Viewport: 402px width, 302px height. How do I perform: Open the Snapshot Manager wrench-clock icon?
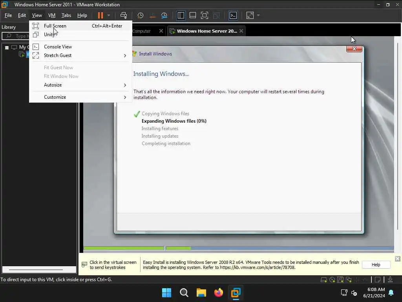click(x=164, y=15)
